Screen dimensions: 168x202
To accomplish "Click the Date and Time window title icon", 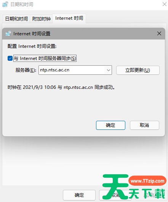I will (x=5, y=4).
